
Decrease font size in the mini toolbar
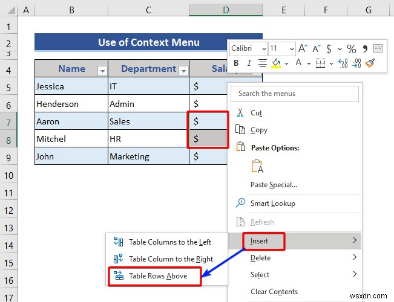(x=317, y=48)
